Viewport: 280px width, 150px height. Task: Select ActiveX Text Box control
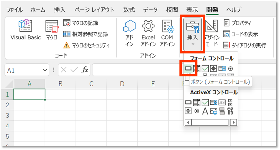222,102
